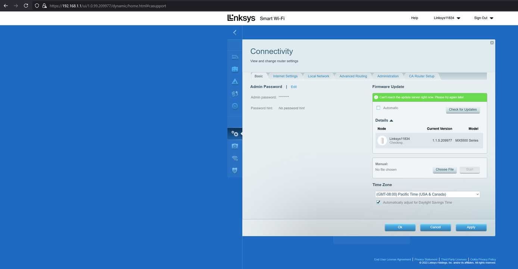Click the green info notification icon

[x=376, y=97]
